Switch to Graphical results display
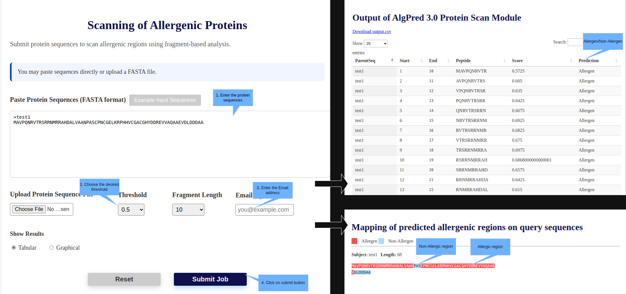The width and height of the screenshot is (626, 294). coord(51,247)
